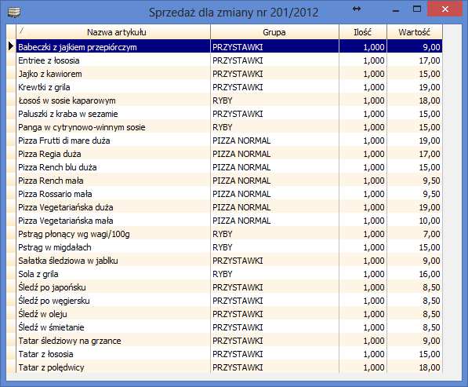Select the Entriee z łososia row
The image size is (468, 387).
(x=229, y=60)
